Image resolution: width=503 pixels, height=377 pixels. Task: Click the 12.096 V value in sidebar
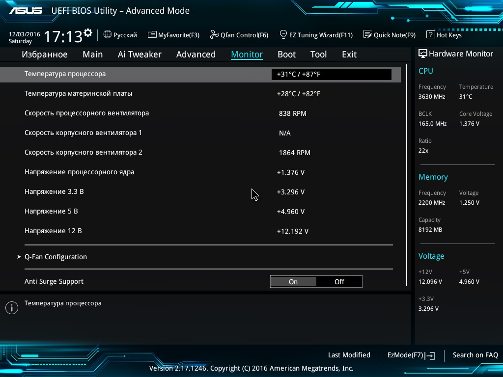(x=430, y=282)
